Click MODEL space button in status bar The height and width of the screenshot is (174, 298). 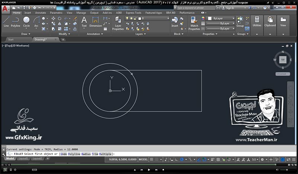(143, 159)
